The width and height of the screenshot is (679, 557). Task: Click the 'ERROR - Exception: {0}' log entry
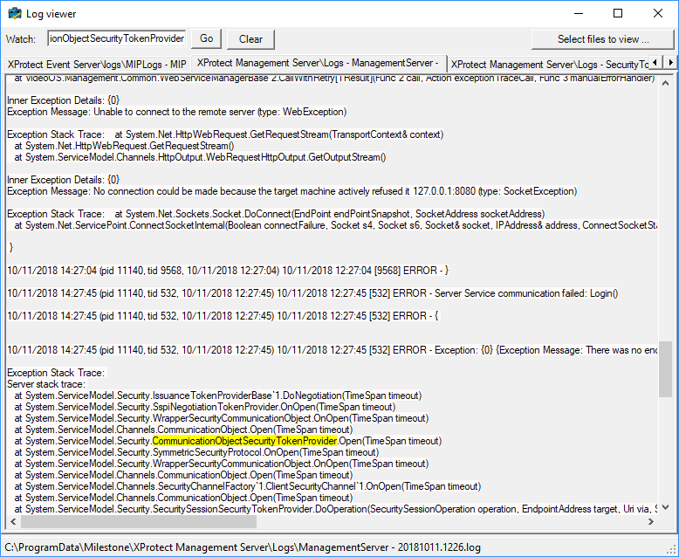(x=333, y=350)
